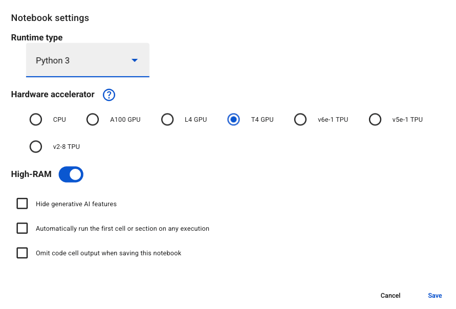
Task: Tick Omit code cell output checkbox
Action: point(22,253)
